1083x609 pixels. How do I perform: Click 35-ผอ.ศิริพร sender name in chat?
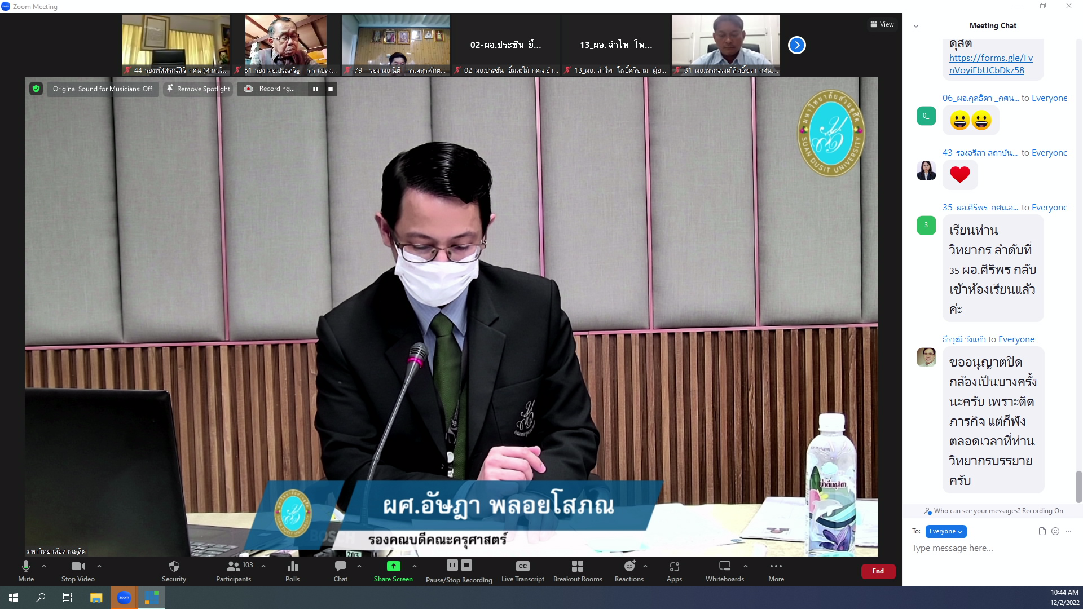click(980, 208)
